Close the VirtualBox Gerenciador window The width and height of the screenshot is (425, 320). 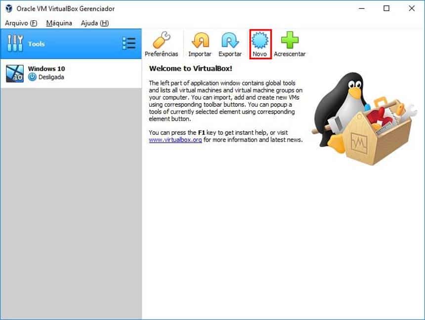click(412, 8)
